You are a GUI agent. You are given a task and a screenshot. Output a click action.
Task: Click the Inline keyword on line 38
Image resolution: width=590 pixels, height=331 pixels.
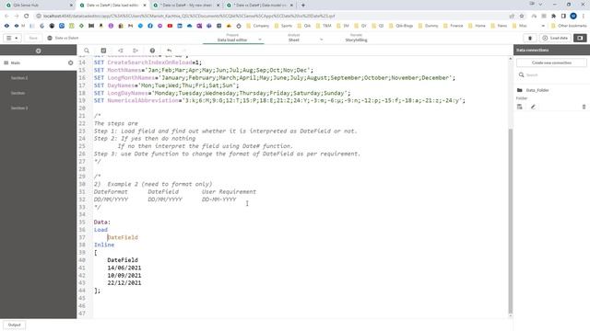click(x=104, y=245)
